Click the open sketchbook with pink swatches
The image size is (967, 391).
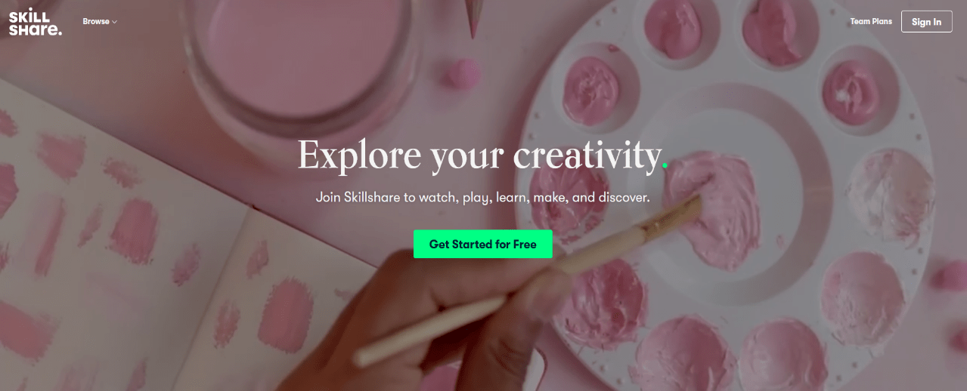[x=151, y=249]
